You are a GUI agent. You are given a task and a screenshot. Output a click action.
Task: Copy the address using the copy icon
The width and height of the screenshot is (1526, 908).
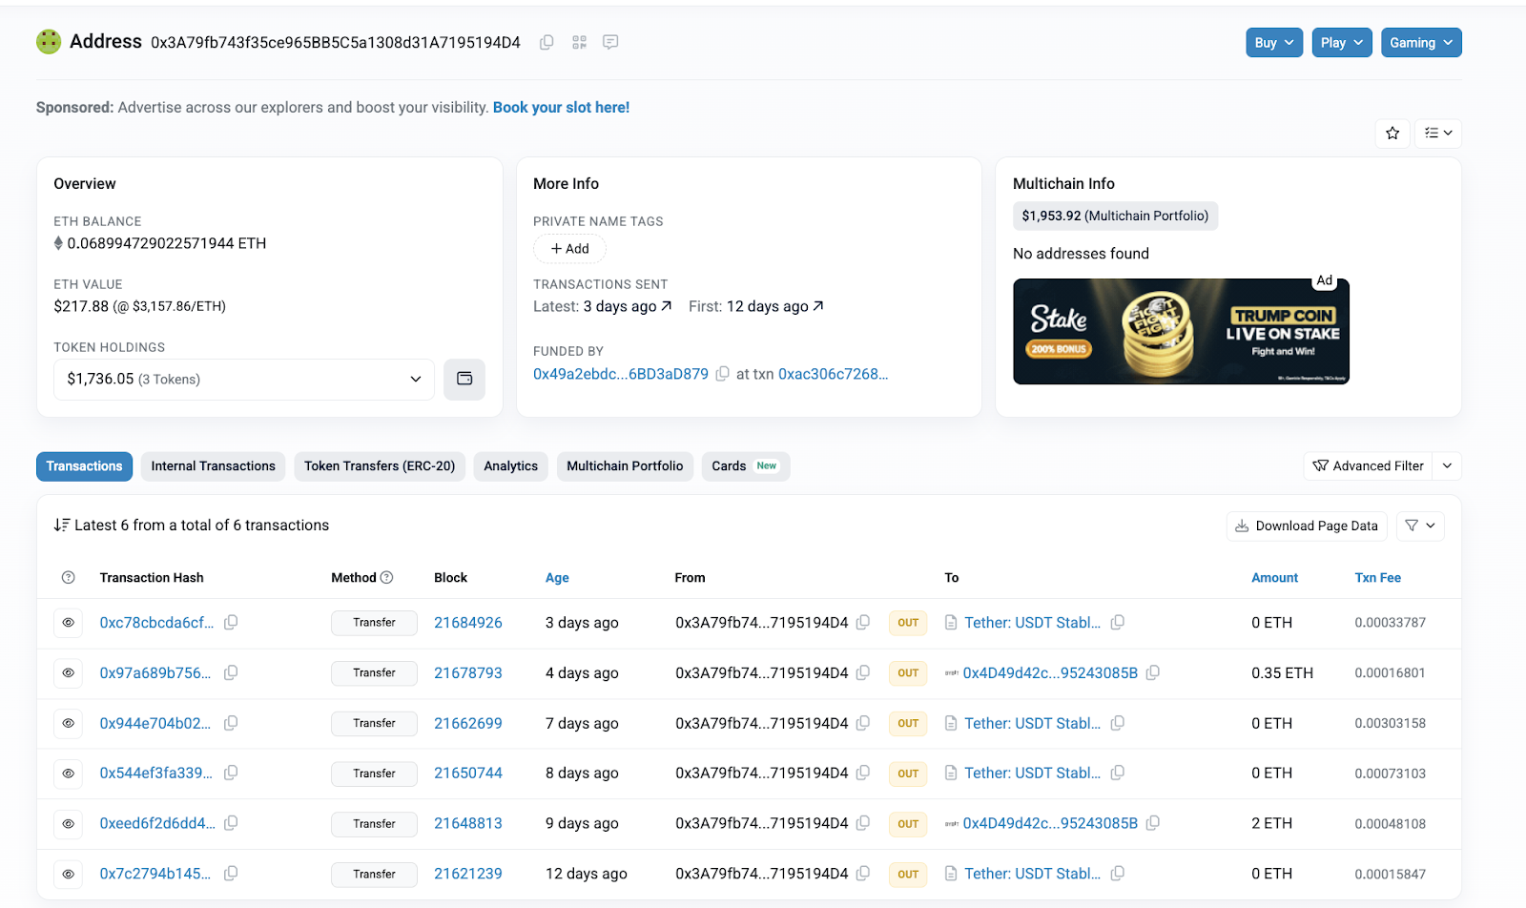tap(546, 42)
